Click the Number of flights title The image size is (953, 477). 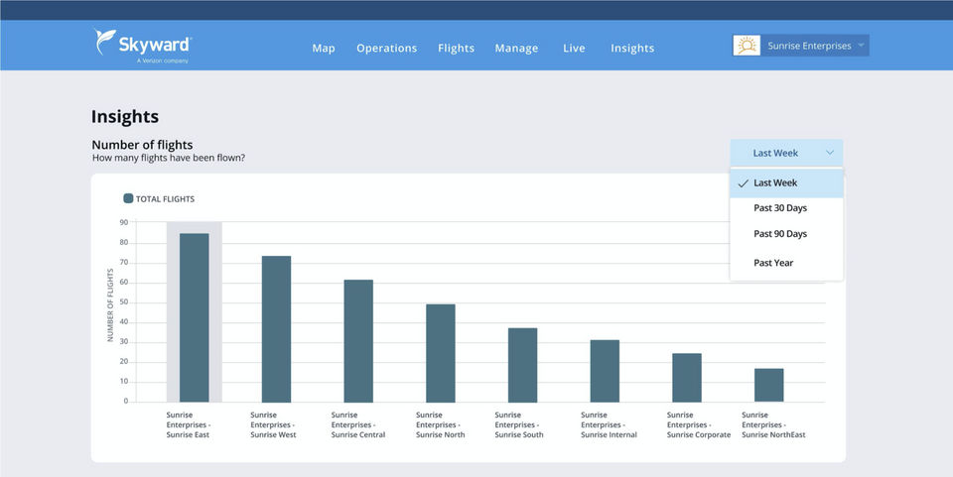coord(142,145)
